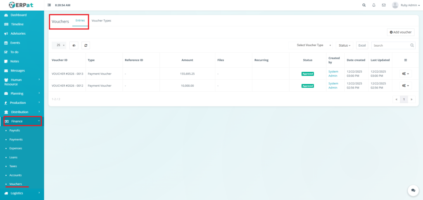
Task: Click amount 10,000.00 cell
Action: [187, 86]
